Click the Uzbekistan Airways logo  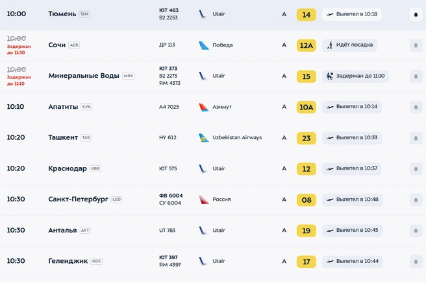tap(203, 138)
